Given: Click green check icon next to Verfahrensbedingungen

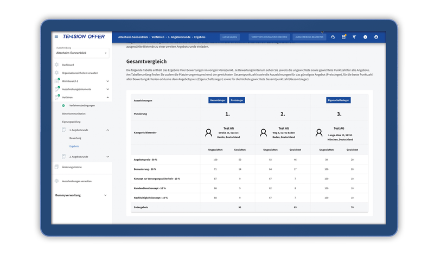Looking at the screenshot, I should click(x=63, y=105).
